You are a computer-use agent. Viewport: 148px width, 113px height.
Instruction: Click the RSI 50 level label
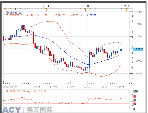[x=135, y=100]
